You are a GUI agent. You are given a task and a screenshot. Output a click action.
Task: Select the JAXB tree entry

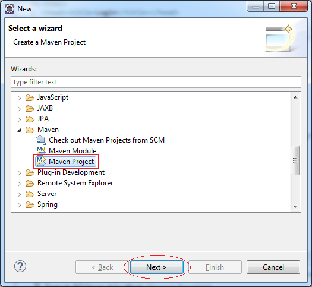point(45,108)
